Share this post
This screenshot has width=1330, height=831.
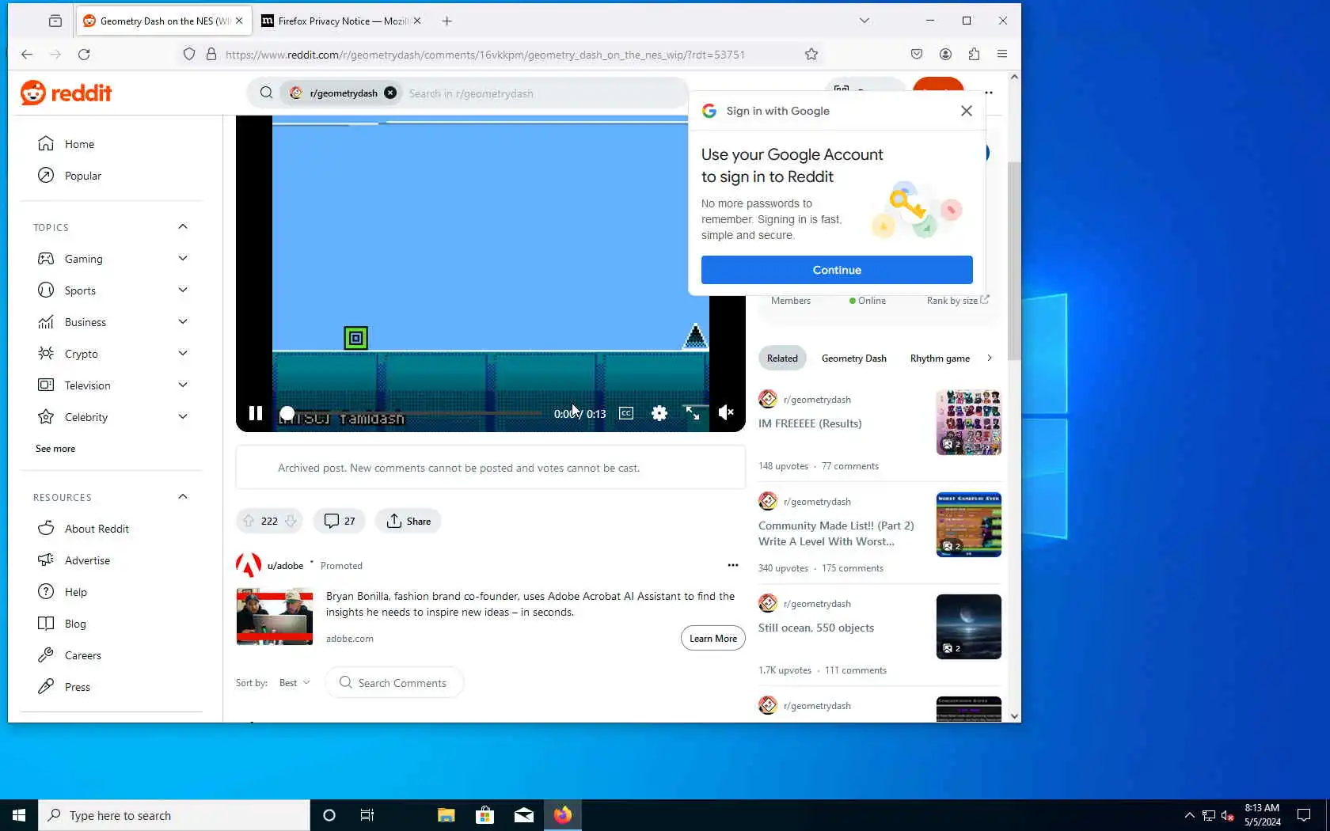(x=408, y=521)
